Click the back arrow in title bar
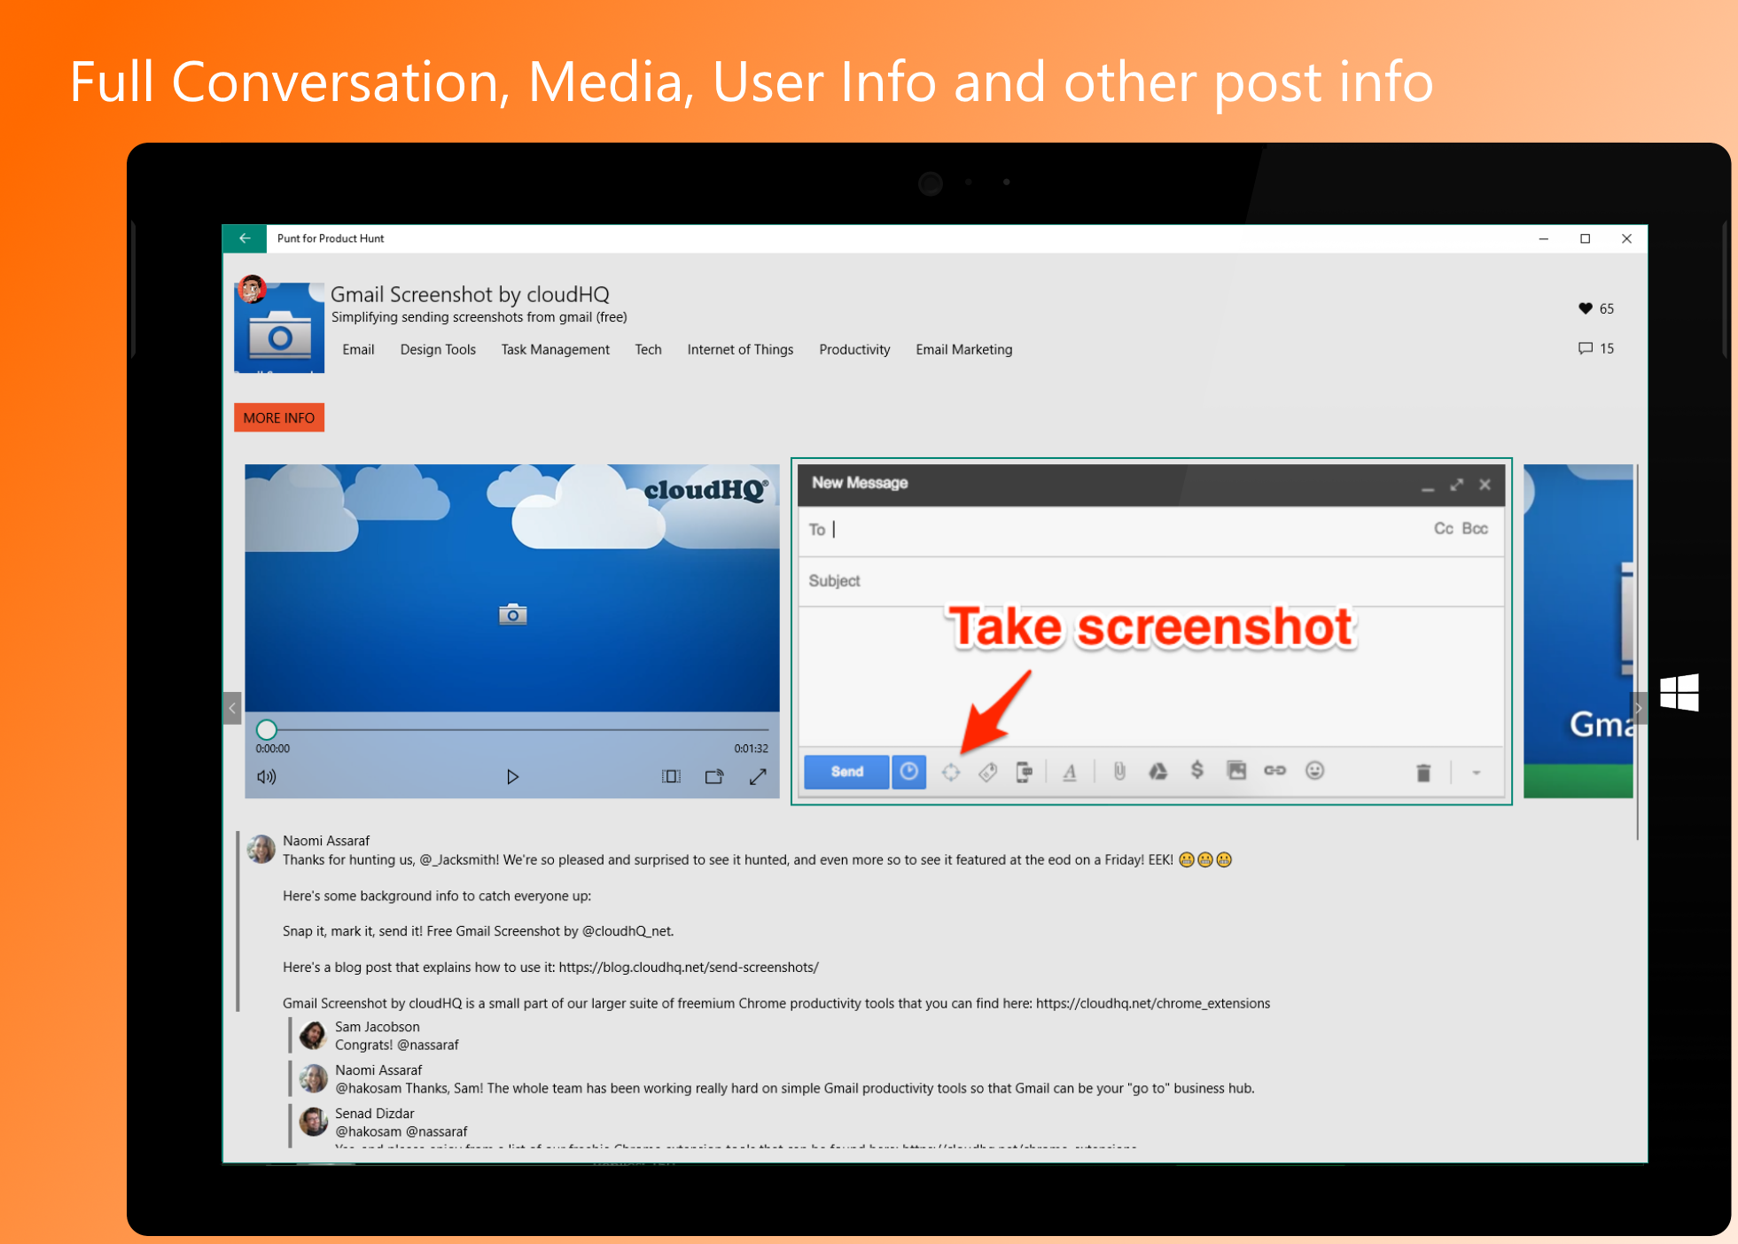This screenshot has width=1738, height=1244. tap(245, 238)
